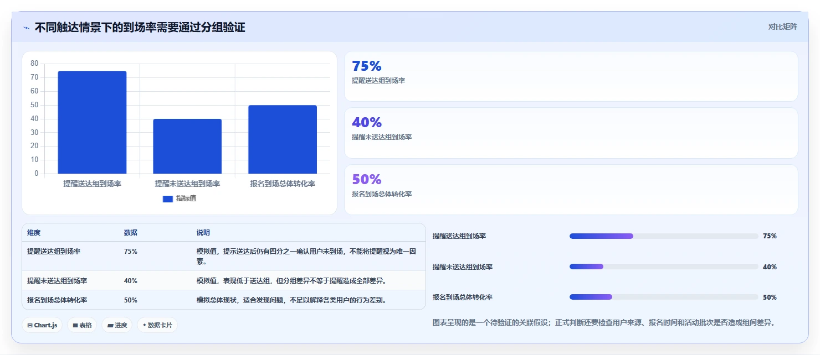This screenshot has height=355, width=820.
Task: Click the 75% figure right of progress bar
Action: 770,236
